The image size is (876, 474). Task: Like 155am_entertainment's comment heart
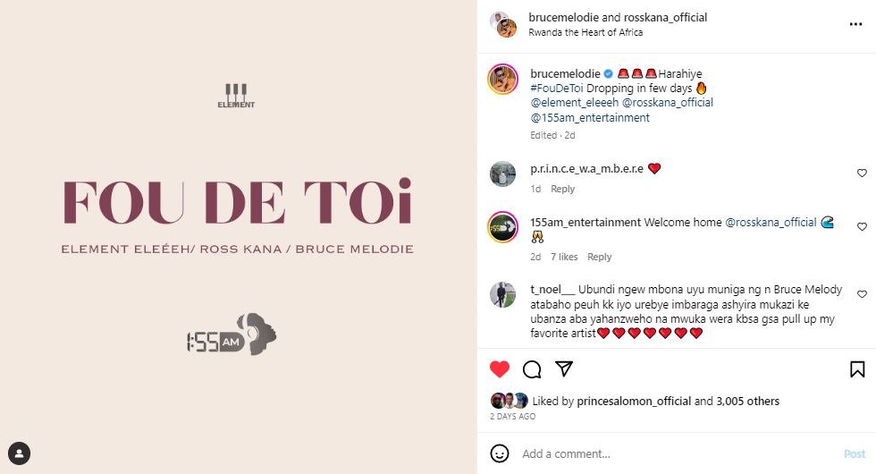click(x=862, y=227)
